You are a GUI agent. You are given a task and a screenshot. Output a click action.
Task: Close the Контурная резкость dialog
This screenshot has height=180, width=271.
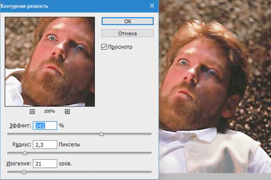(152, 6)
